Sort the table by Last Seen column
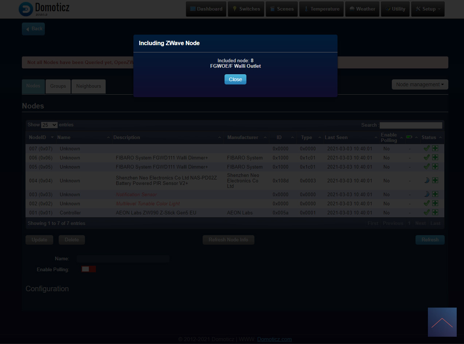The image size is (464, 344). pyautogui.click(x=351, y=137)
